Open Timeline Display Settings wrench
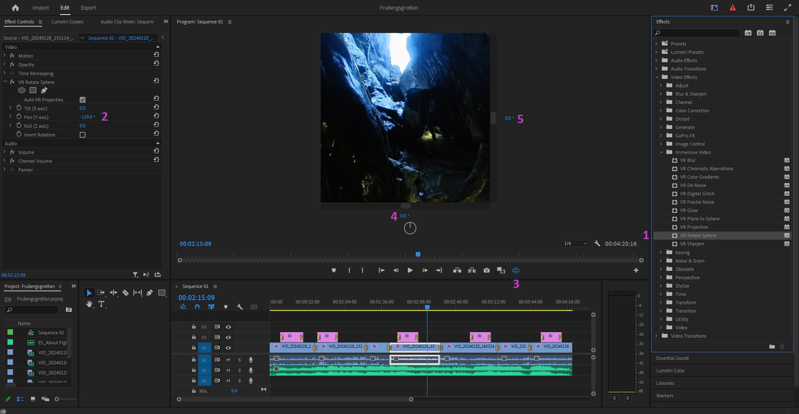This screenshot has width=799, height=414. point(240,307)
